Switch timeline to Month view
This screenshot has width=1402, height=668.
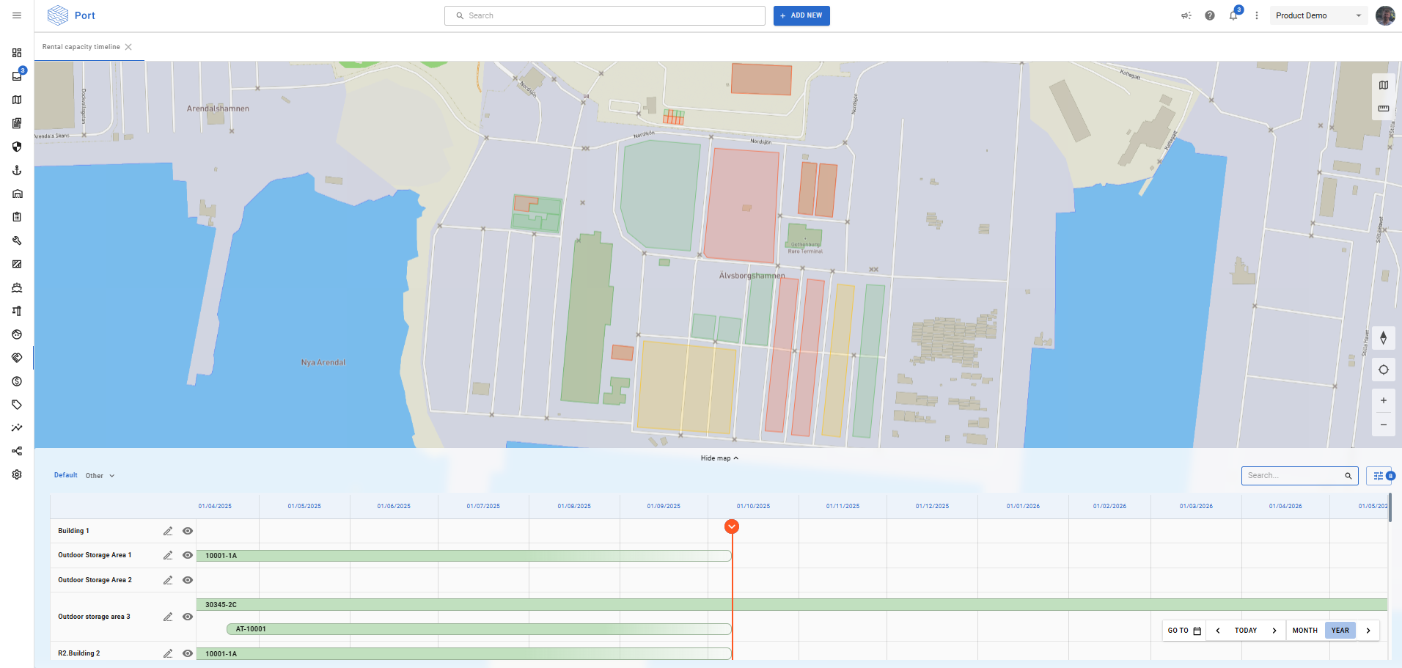pos(1304,631)
